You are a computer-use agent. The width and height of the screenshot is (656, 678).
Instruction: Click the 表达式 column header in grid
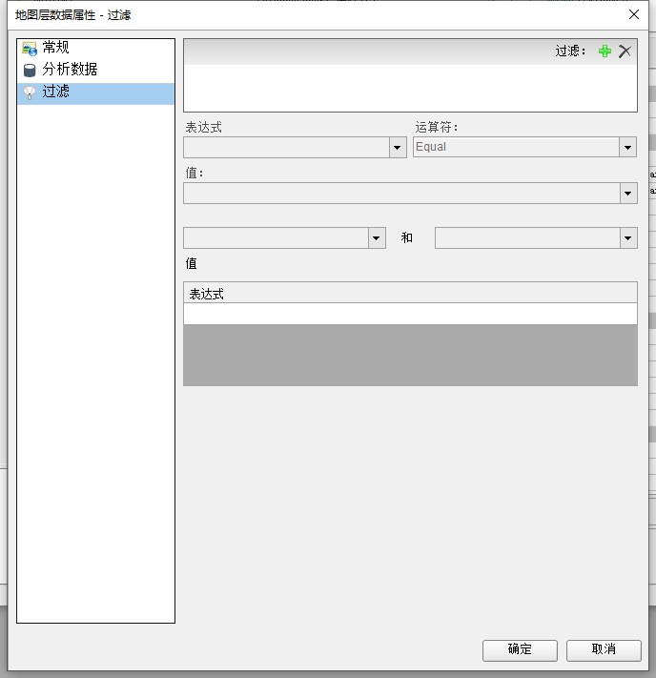point(410,293)
